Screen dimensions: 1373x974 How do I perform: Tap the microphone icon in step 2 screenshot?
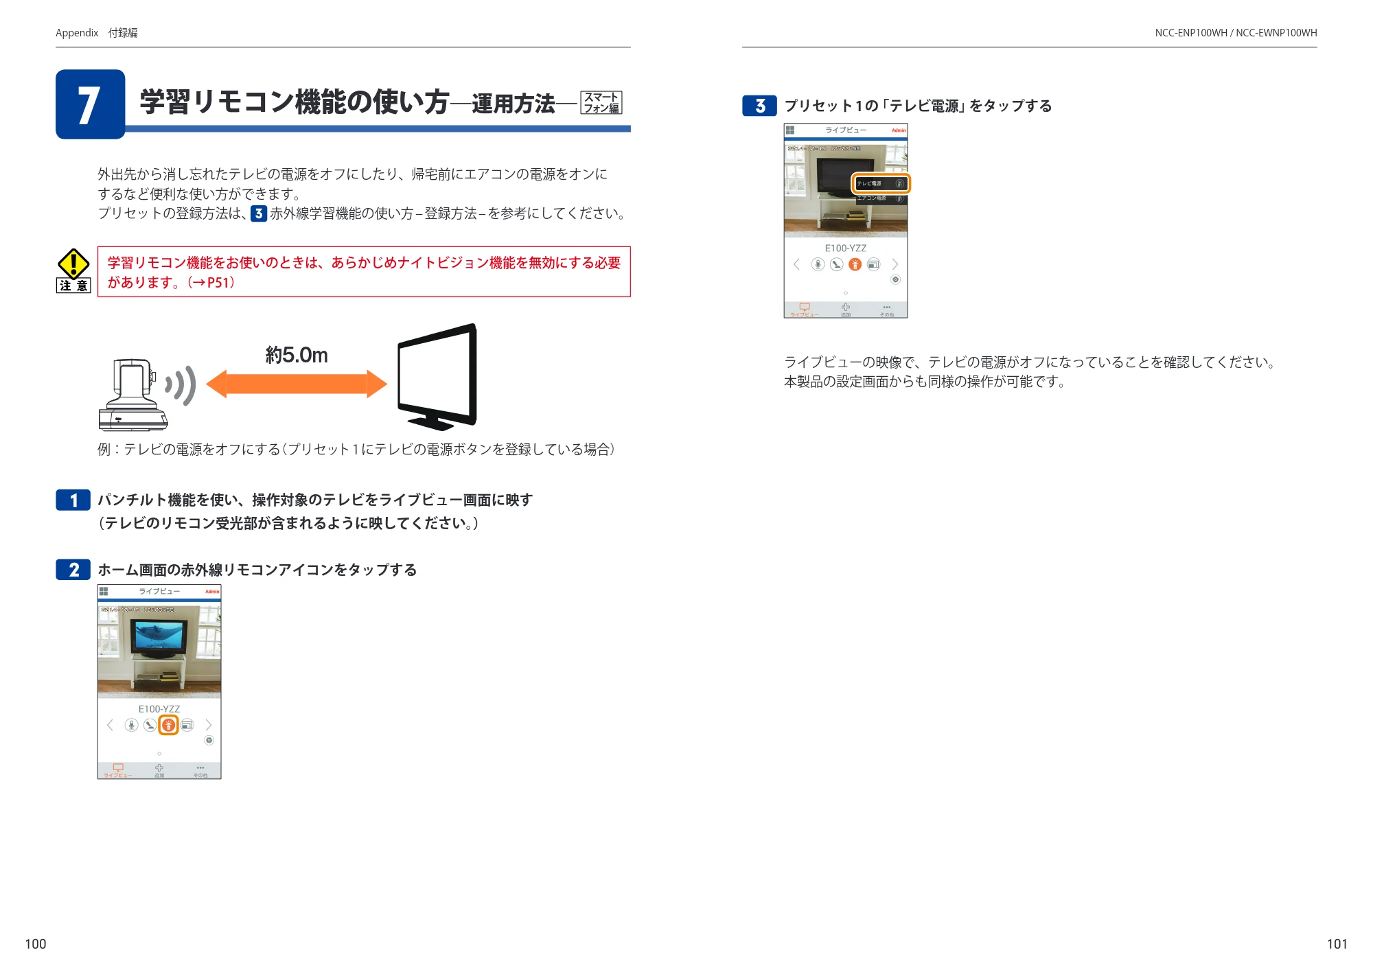(x=131, y=725)
